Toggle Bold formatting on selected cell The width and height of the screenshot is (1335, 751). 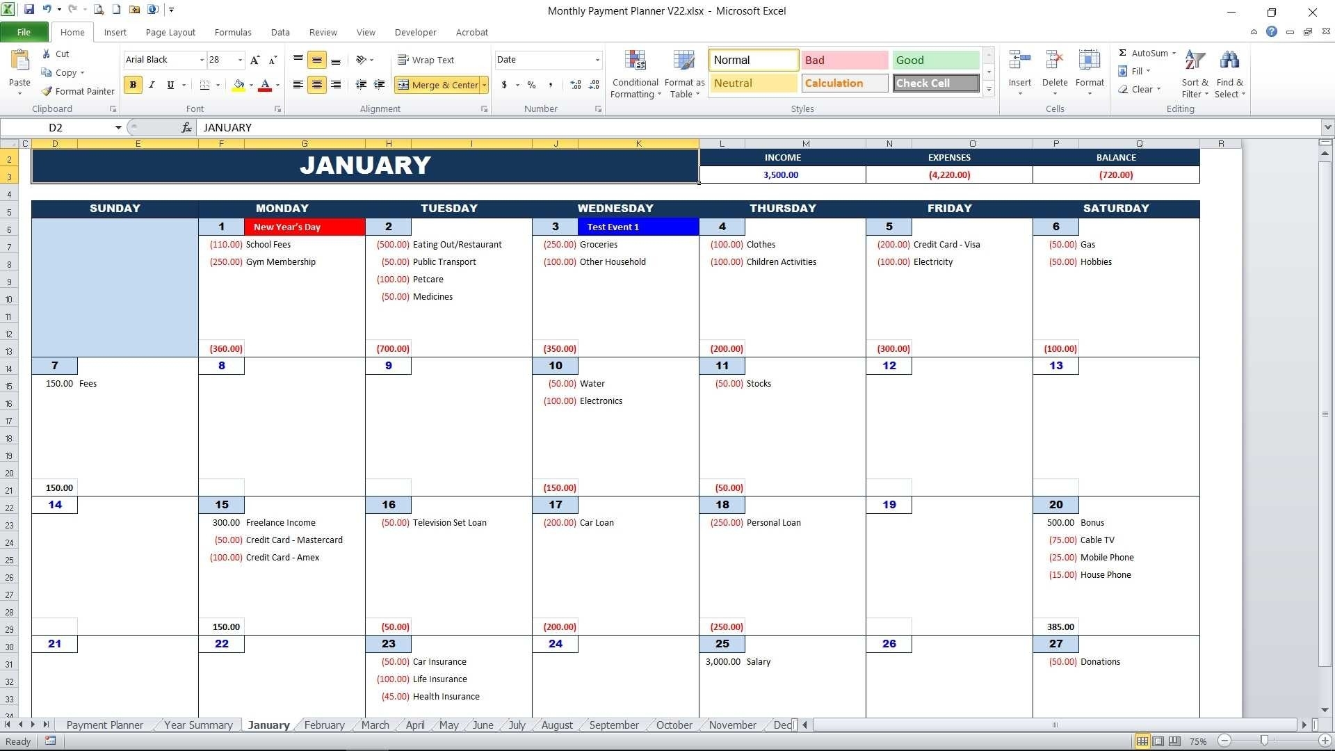pyautogui.click(x=133, y=84)
